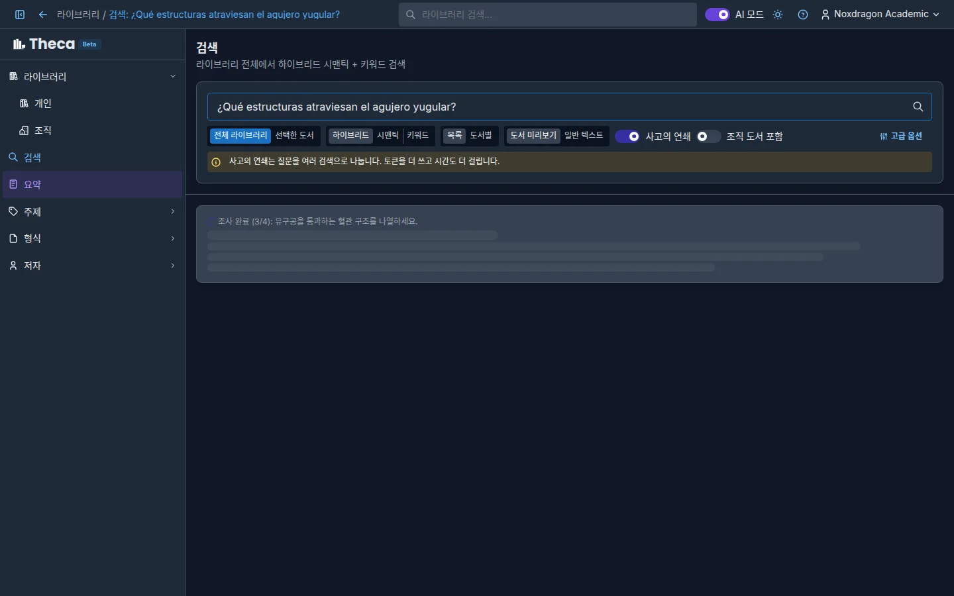Select 도서 미리보기 display option
This screenshot has height=596, width=954.
tap(533, 136)
